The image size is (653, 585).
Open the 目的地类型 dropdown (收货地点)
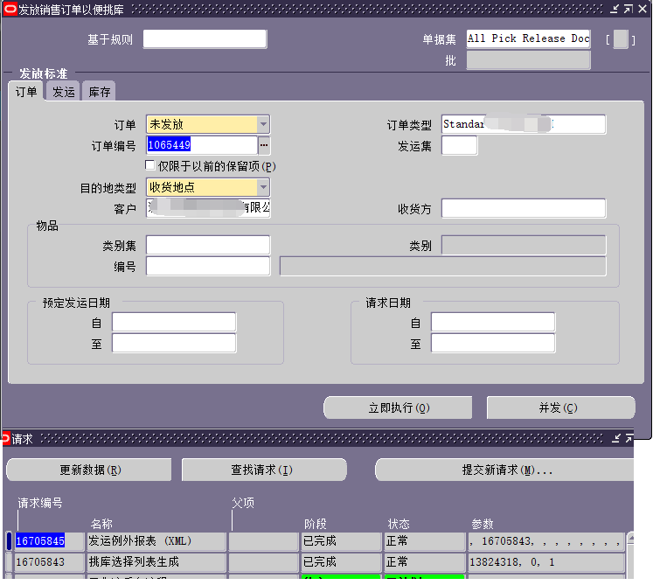(x=263, y=188)
